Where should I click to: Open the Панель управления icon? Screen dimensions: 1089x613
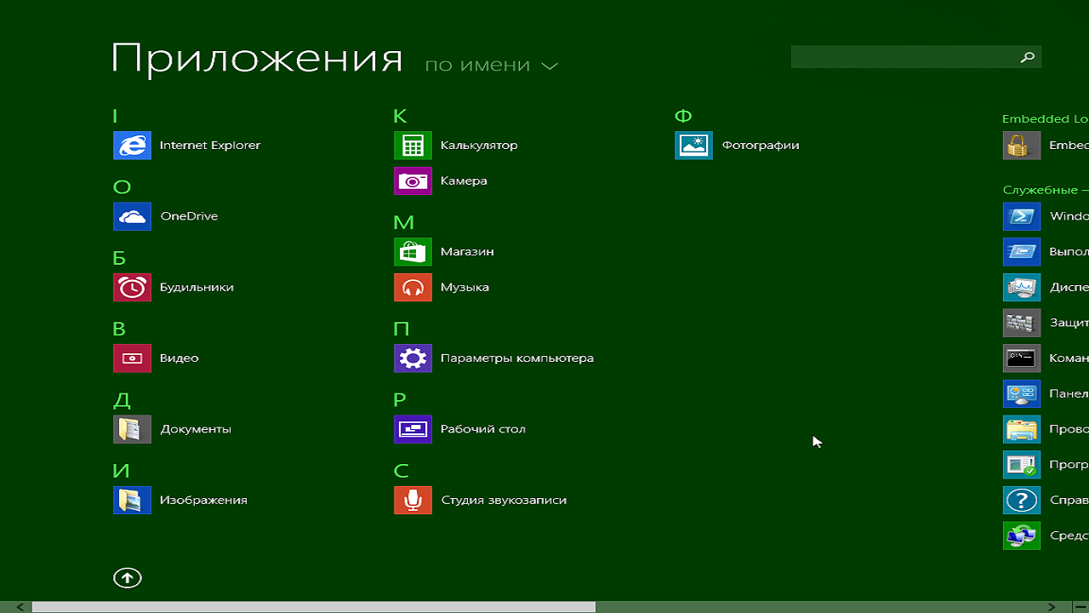1022,394
